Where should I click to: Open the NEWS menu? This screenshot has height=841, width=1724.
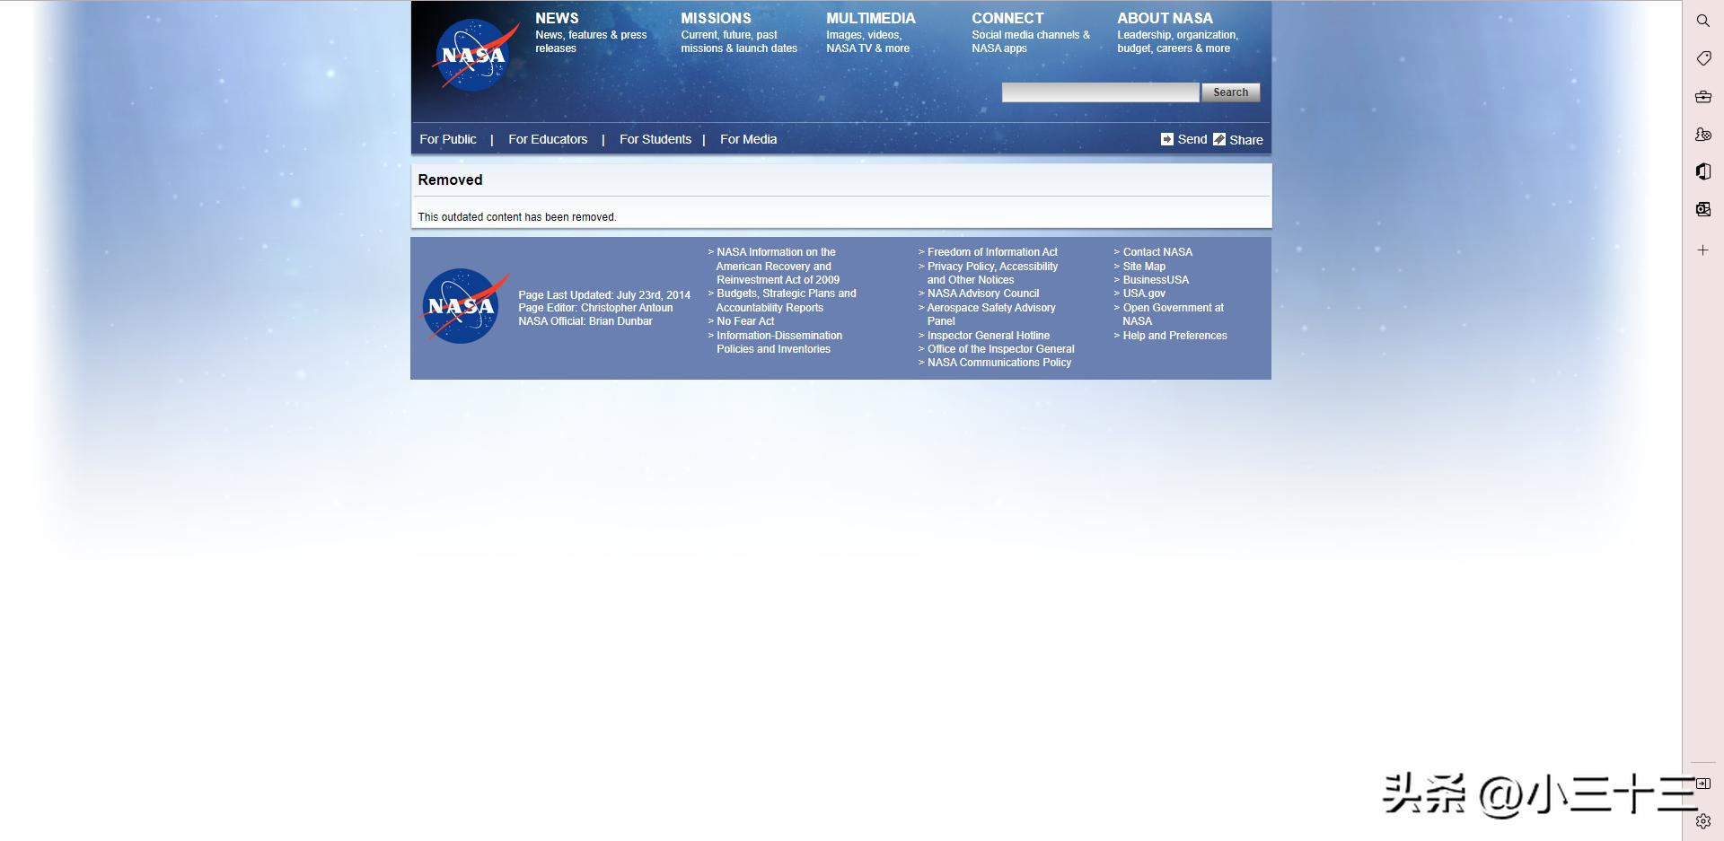(557, 18)
